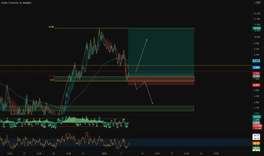Screen dimensions: 264x156
Task: Click the 10 date on time axis
Action: click(x=142, y=153)
